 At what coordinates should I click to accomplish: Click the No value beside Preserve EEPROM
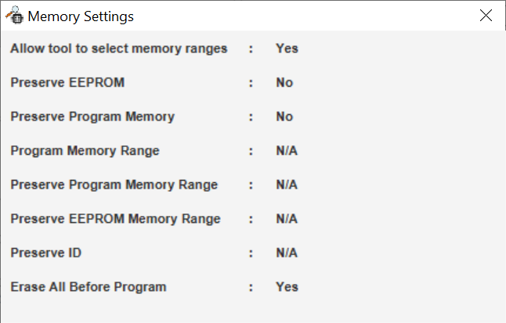coord(284,83)
